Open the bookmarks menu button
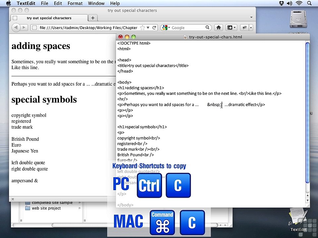Viewport: 318px width, 238px height. coord(231,27)
